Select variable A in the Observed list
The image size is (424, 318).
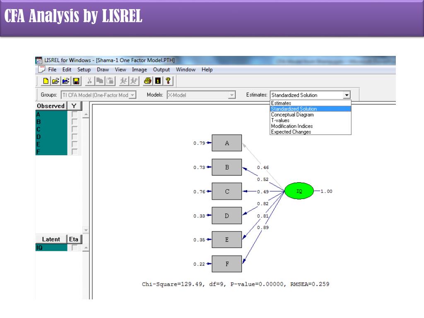tap(51, 114)
